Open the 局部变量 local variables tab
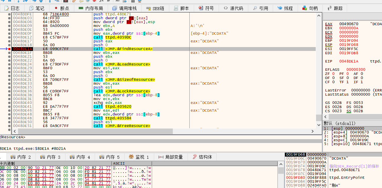This screenshot has width=382, height=188. pyautogui.click(x=171, y=157)
